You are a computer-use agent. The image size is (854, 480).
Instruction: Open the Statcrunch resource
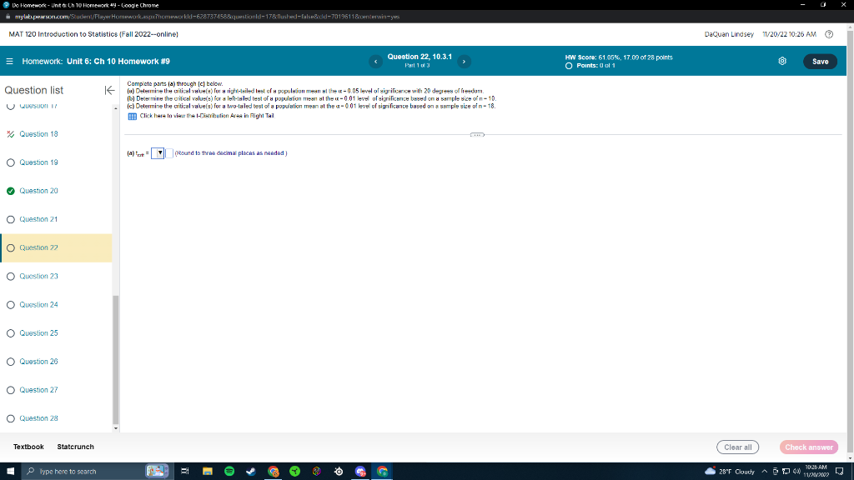pyautogui.click(x=75, y=447)
